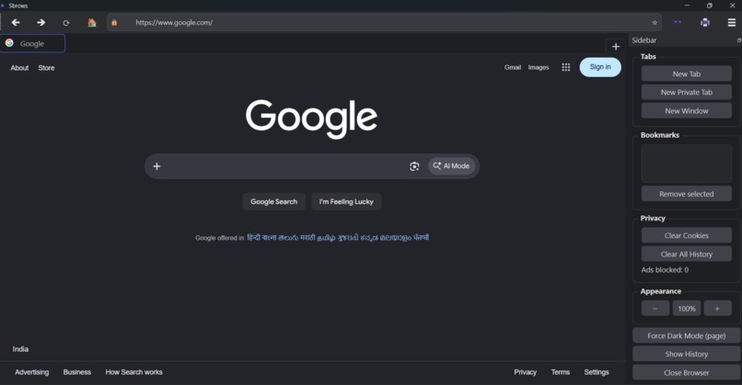Open the hamburger main menu
Image resolution: width=742 pixels, height=385 pixels.
(x=731, y=22)
